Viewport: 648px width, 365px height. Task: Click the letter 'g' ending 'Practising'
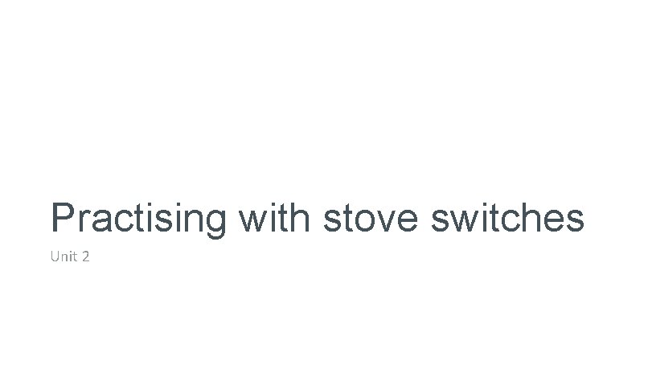click(215, 220)
